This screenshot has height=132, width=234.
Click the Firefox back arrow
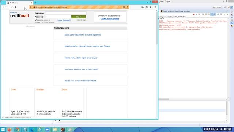(4, 7)
